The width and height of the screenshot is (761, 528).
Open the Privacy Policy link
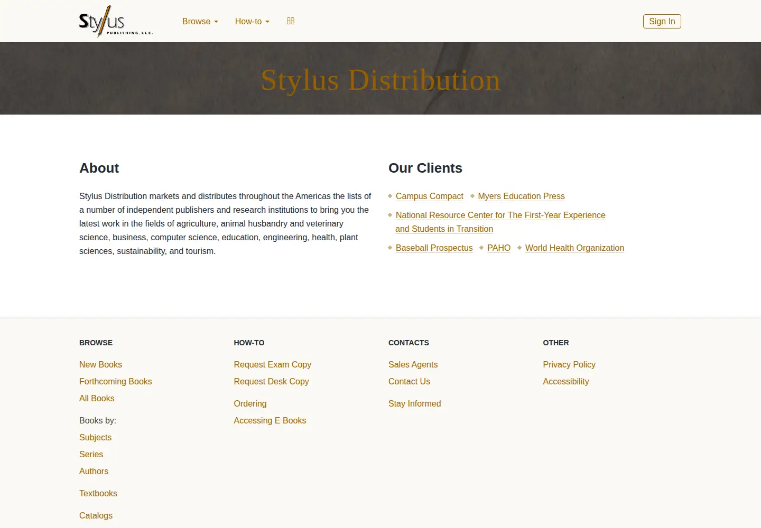[569, 364]
